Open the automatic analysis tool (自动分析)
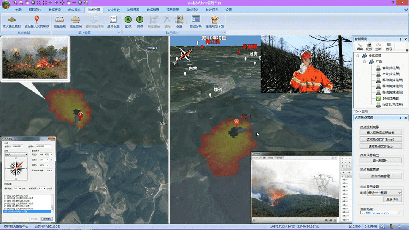Screen dimensions: 409x230 pyautogui.click(x=196, y=21)
